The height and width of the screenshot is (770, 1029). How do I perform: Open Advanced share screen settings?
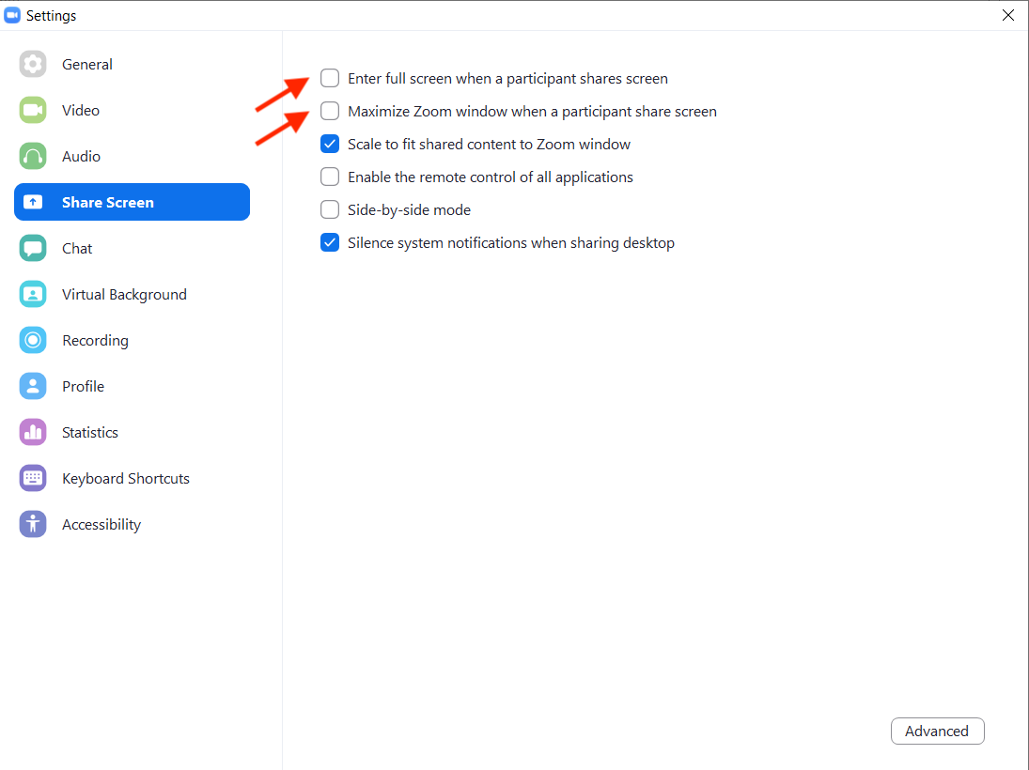coord(937,731)
